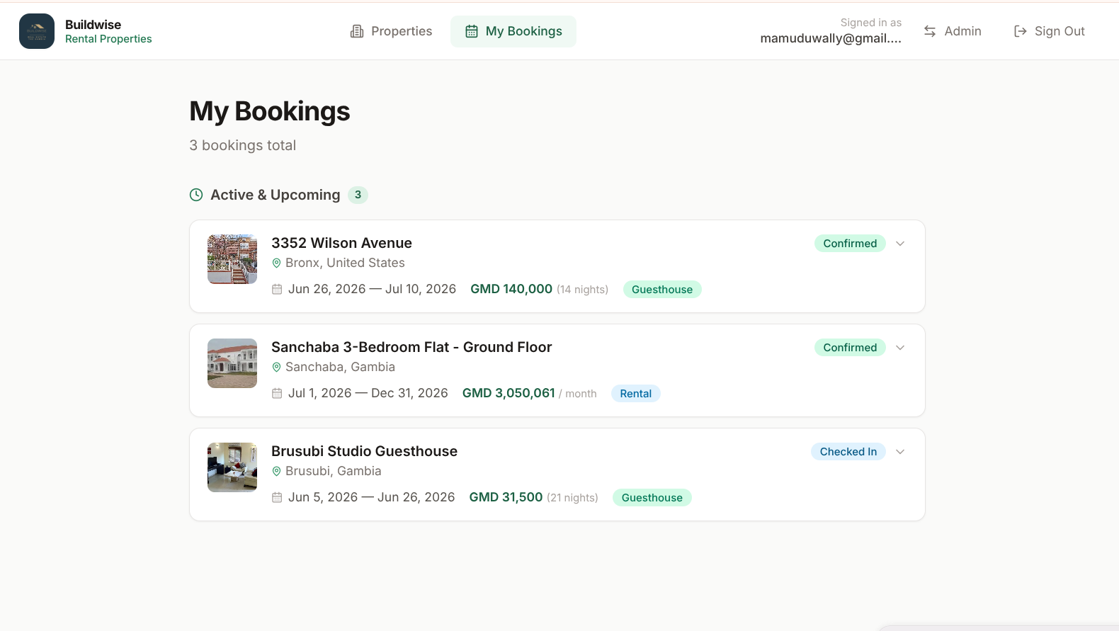Click the Rental type badge
The image size is (1119, 631).
[636, 394]
